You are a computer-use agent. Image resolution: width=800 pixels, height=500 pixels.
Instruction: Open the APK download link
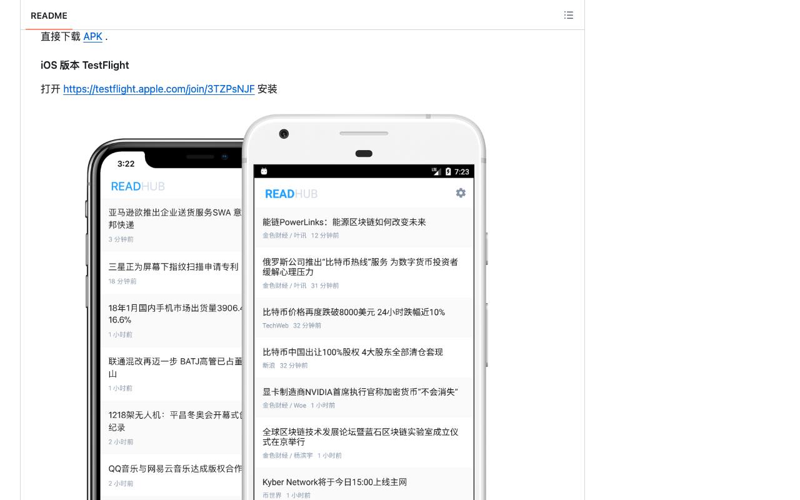pos(92,36)
